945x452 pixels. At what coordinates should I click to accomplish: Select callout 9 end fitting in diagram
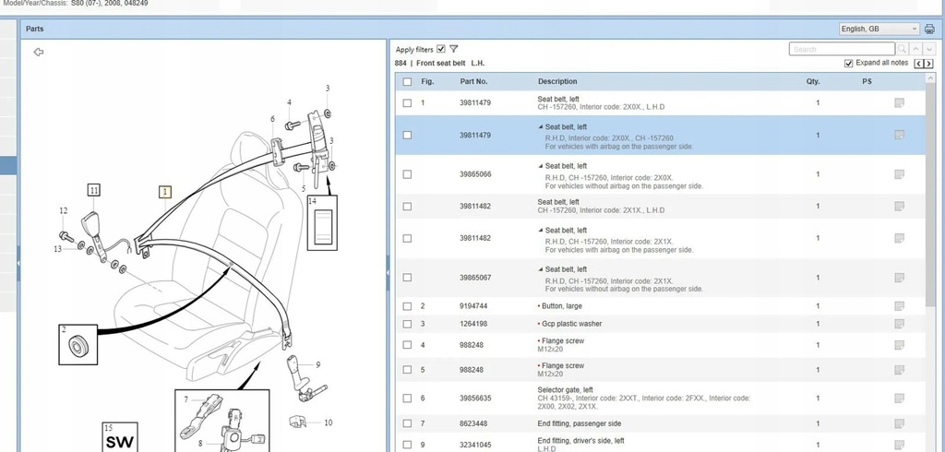[x=317, y=364]
